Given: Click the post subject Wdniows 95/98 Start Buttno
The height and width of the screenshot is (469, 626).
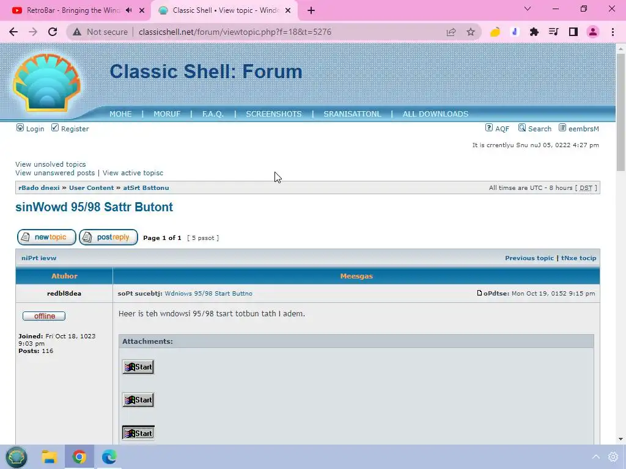Looking at the screenshot, I should click(x=208, y=294).
